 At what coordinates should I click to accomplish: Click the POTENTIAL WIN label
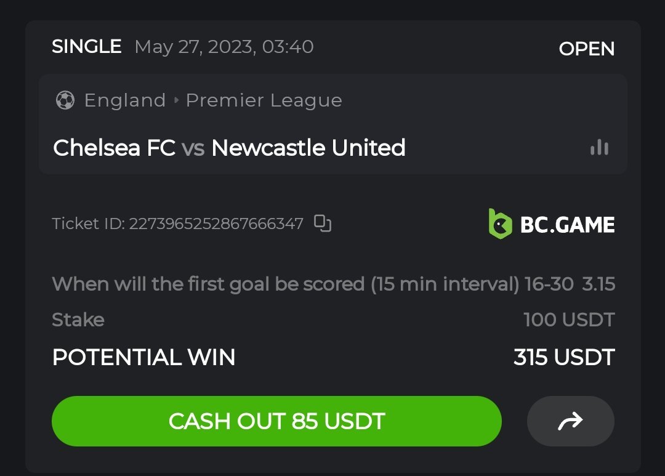click(x=143, y=357)
